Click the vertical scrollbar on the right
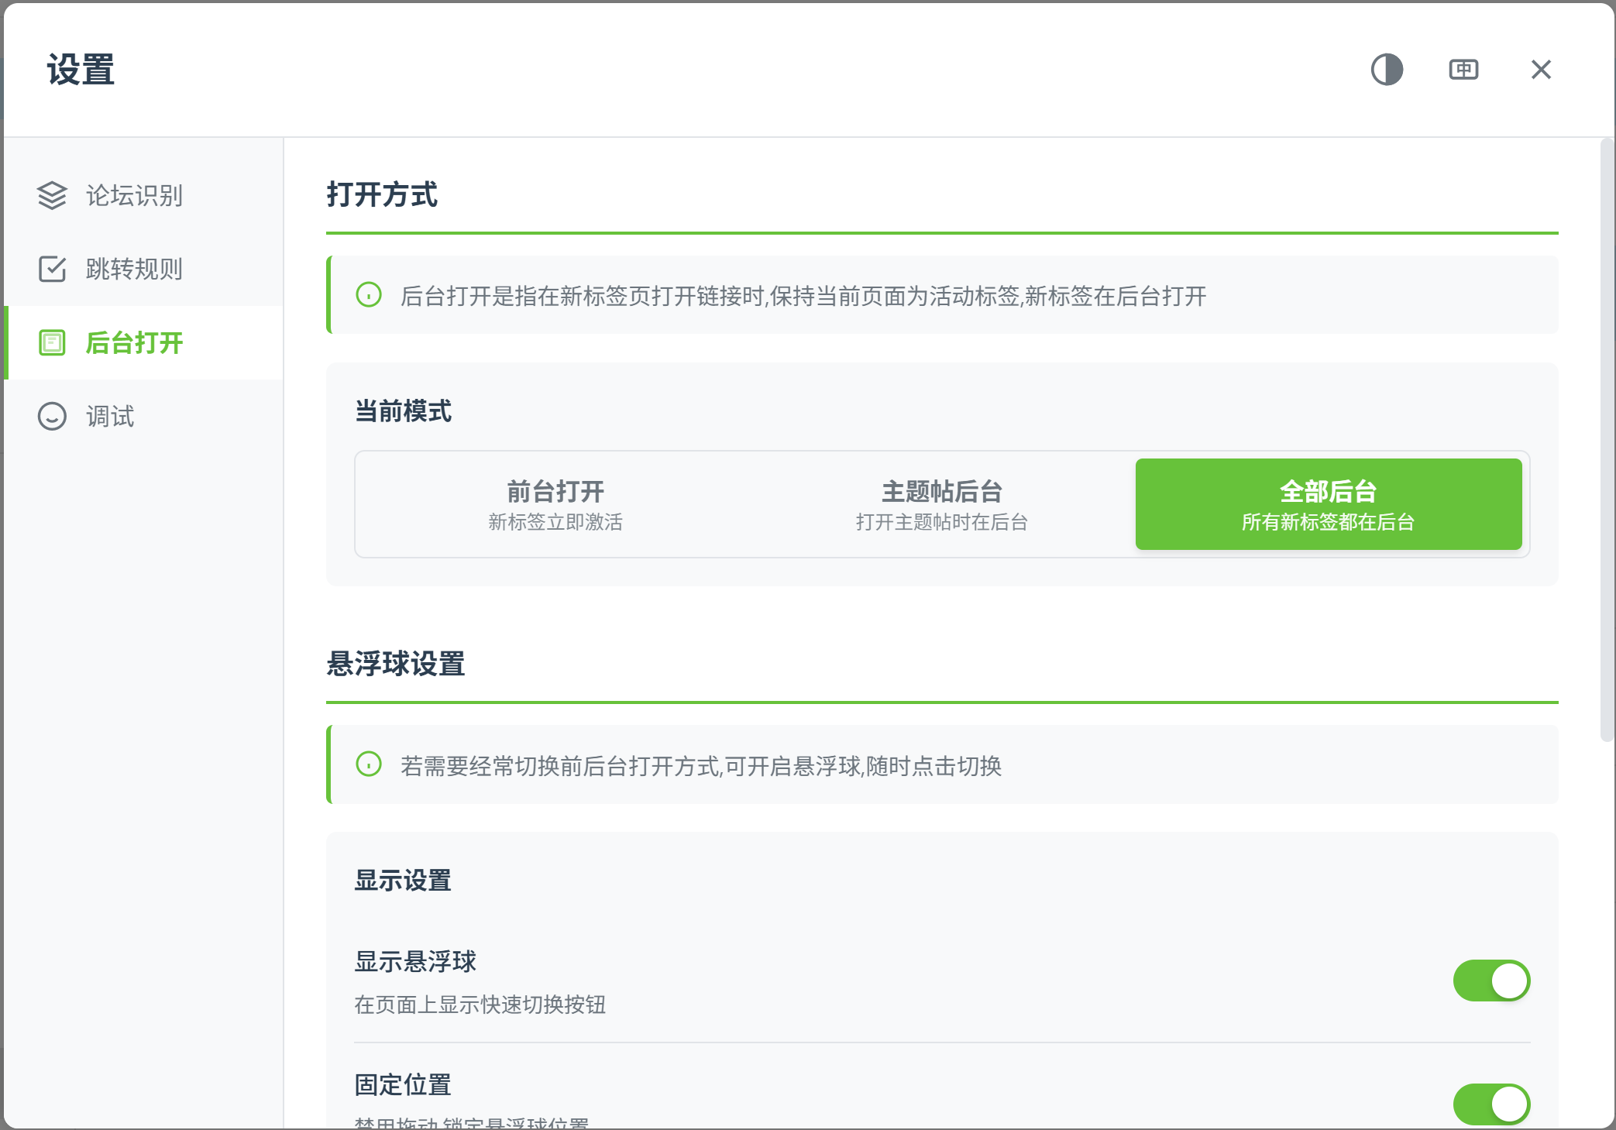 click(1607, 440)
